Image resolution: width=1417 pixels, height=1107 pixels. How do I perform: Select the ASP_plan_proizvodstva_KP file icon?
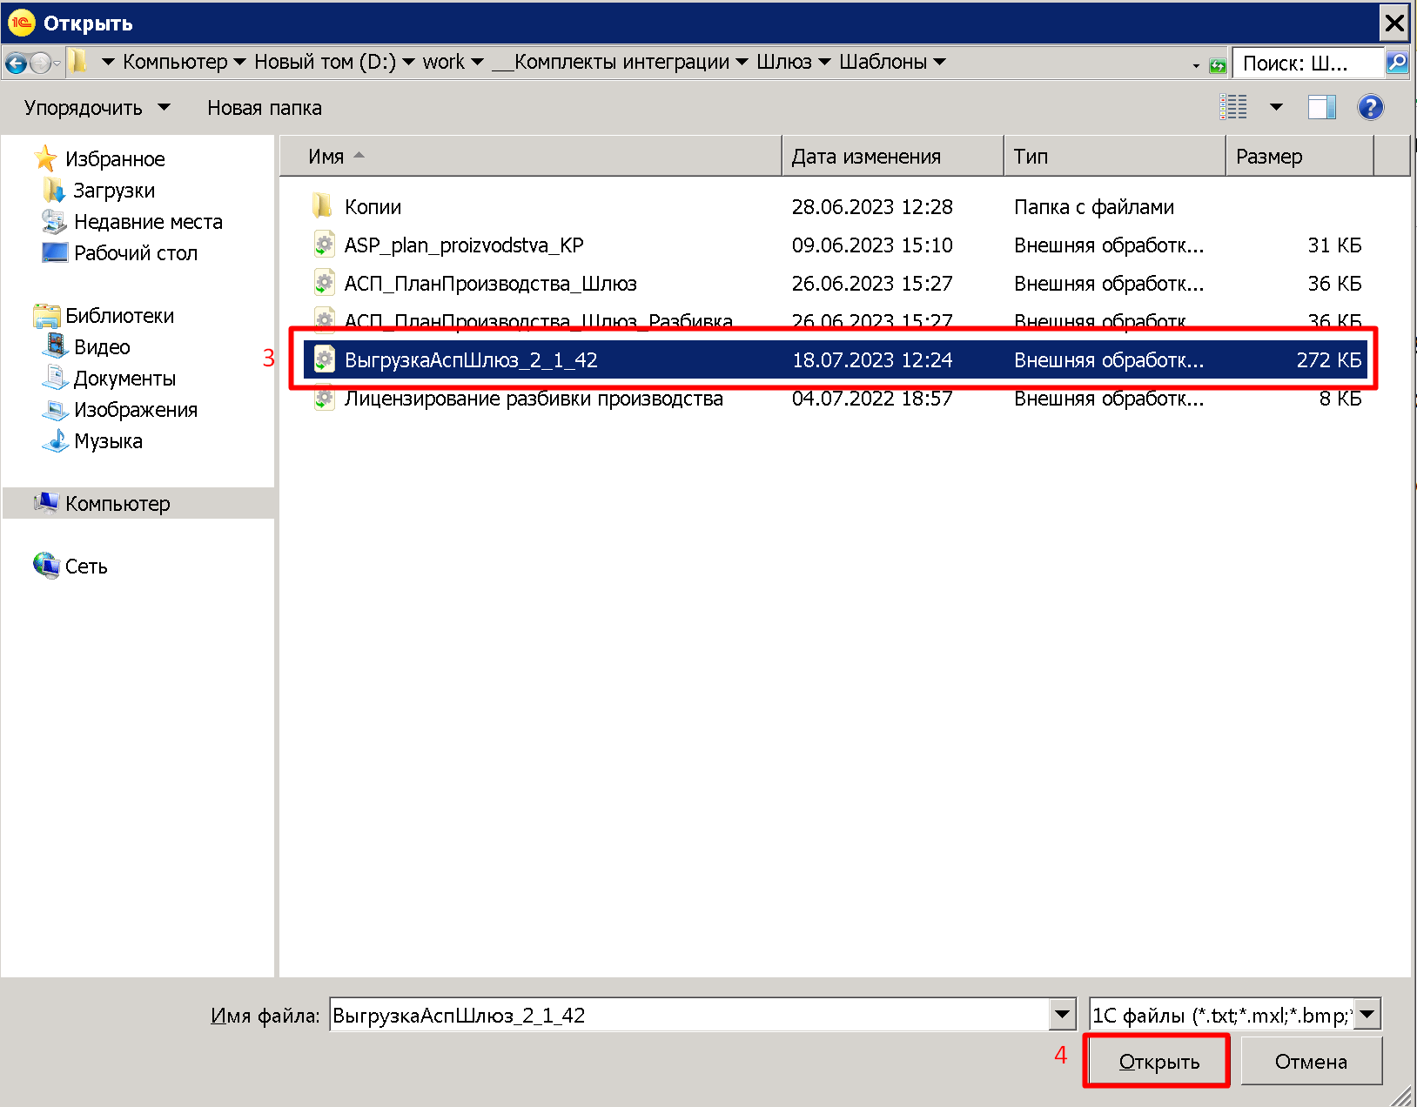[324, 245]
